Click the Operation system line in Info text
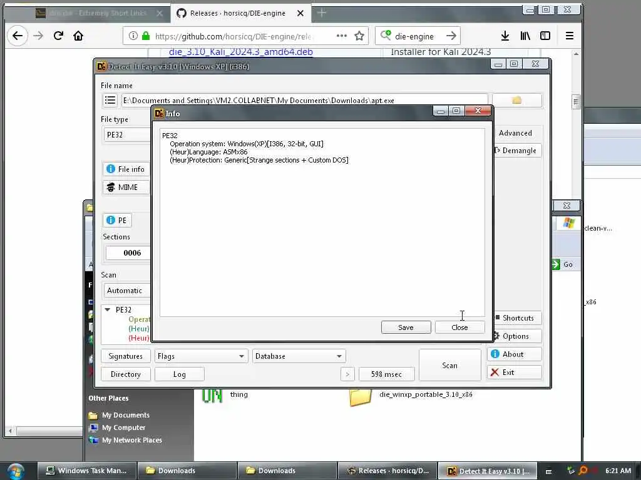Viewport: 641px width, 480px height. click(x=247, y=144)
